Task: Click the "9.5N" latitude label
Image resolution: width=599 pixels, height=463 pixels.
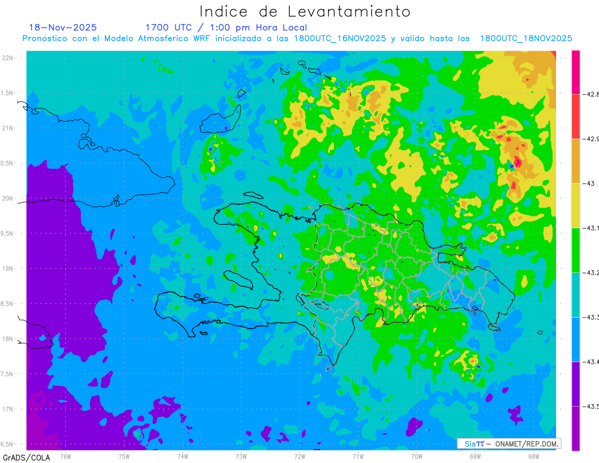Action: click(x=7, y=233)
